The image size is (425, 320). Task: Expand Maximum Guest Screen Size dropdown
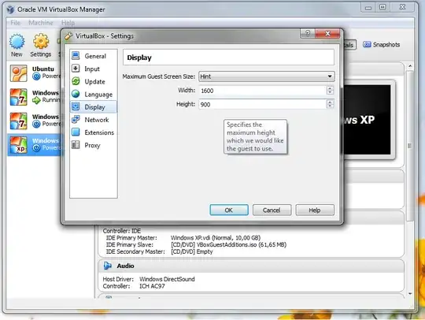(267, 76)
